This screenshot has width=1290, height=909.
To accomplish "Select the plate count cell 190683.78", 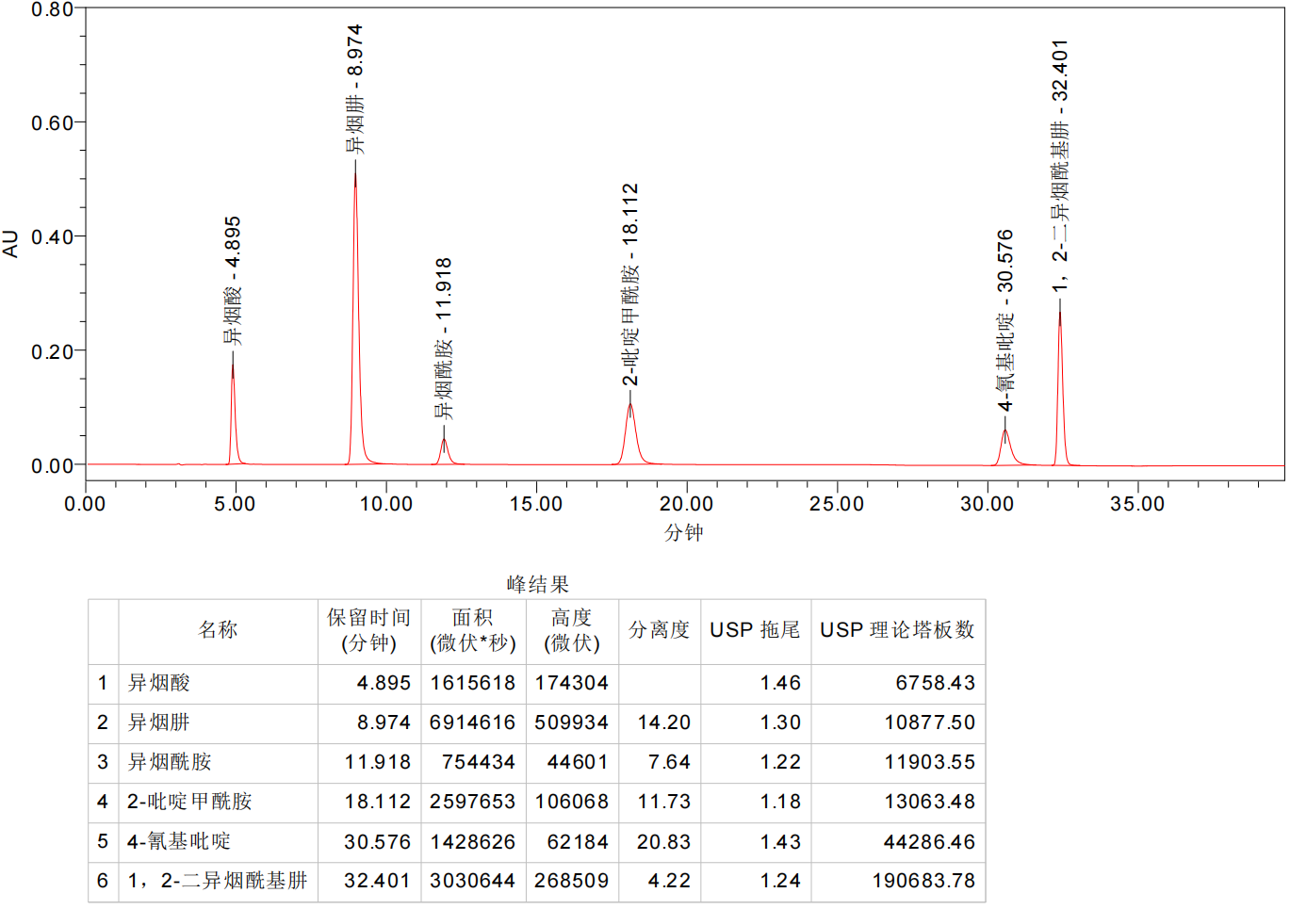I will (923, 881).
